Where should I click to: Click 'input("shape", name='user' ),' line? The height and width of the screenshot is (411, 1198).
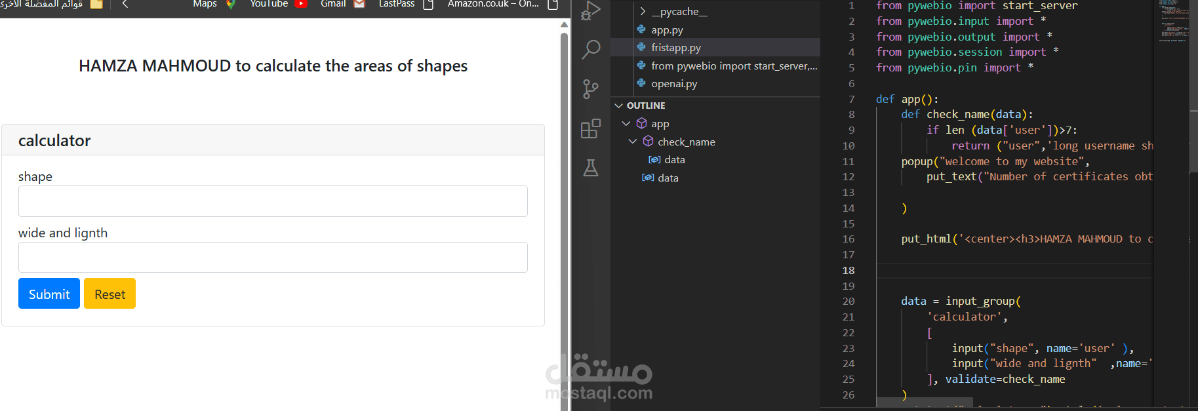[1043, 348]
